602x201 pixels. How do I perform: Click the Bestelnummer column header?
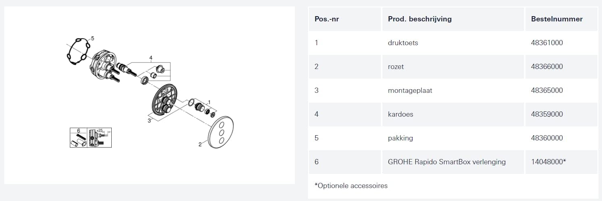tap(556, 19)
